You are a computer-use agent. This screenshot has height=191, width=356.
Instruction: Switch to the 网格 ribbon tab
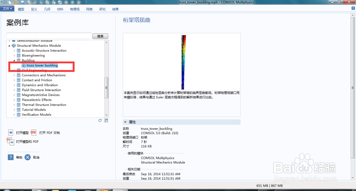tap(89, 9)
